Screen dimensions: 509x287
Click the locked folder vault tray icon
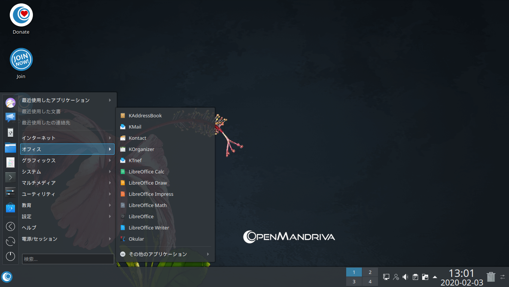[x=425, y=277]
